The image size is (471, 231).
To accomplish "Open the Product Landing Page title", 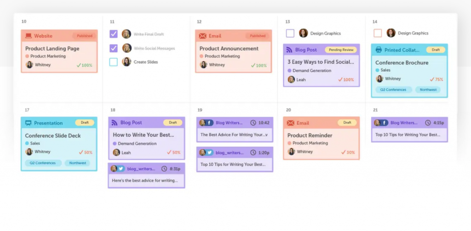I will point(52,48).
